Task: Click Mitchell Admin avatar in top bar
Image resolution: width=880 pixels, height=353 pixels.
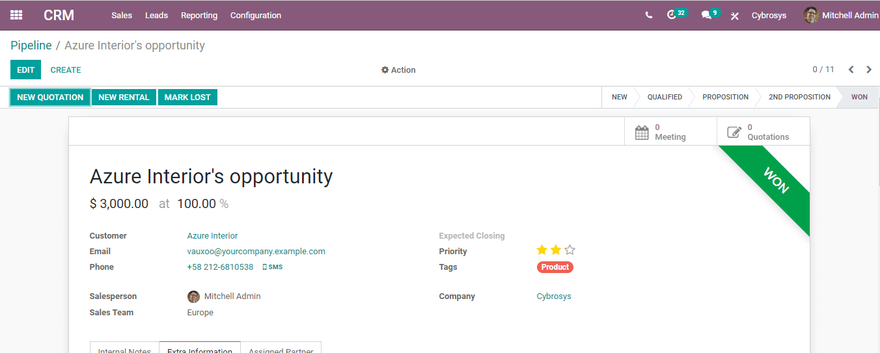Action: tap(811, 15)
